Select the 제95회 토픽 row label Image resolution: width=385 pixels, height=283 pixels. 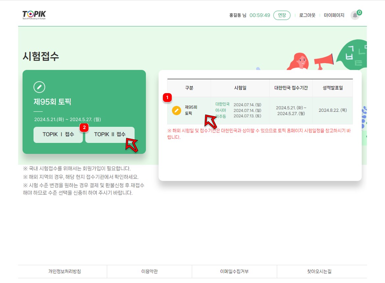tap(191, 110)
